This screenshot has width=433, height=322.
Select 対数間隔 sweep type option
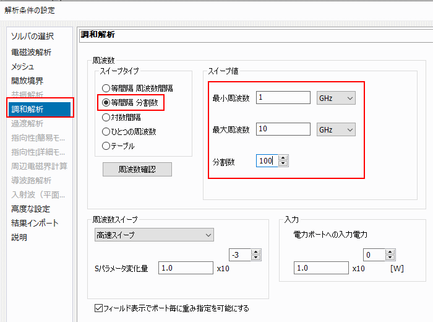click(x=106, y=116)
